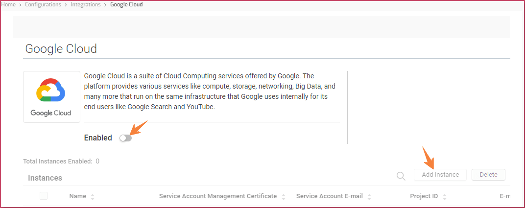The image size is (525, 208).
Task: Click the Google Cloud page heading
Action: coord(61,49)
